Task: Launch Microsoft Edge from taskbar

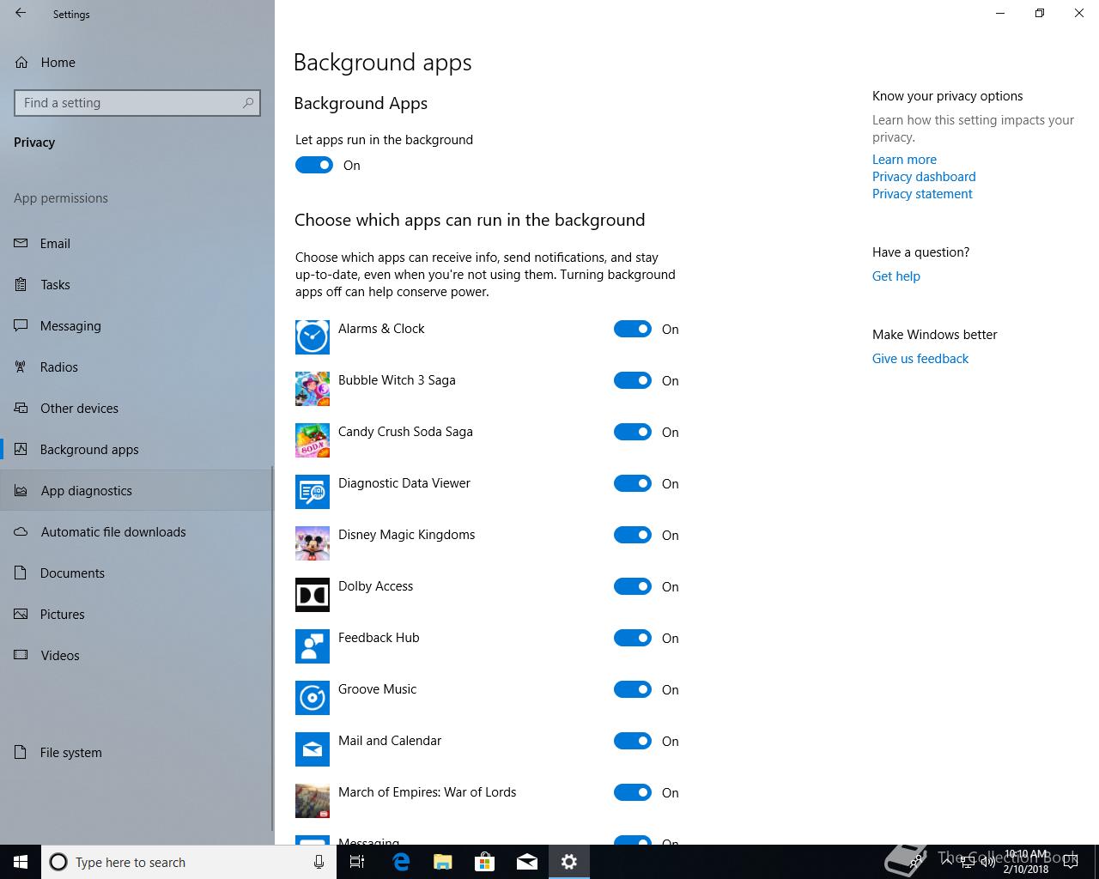Action: point(401,862)
